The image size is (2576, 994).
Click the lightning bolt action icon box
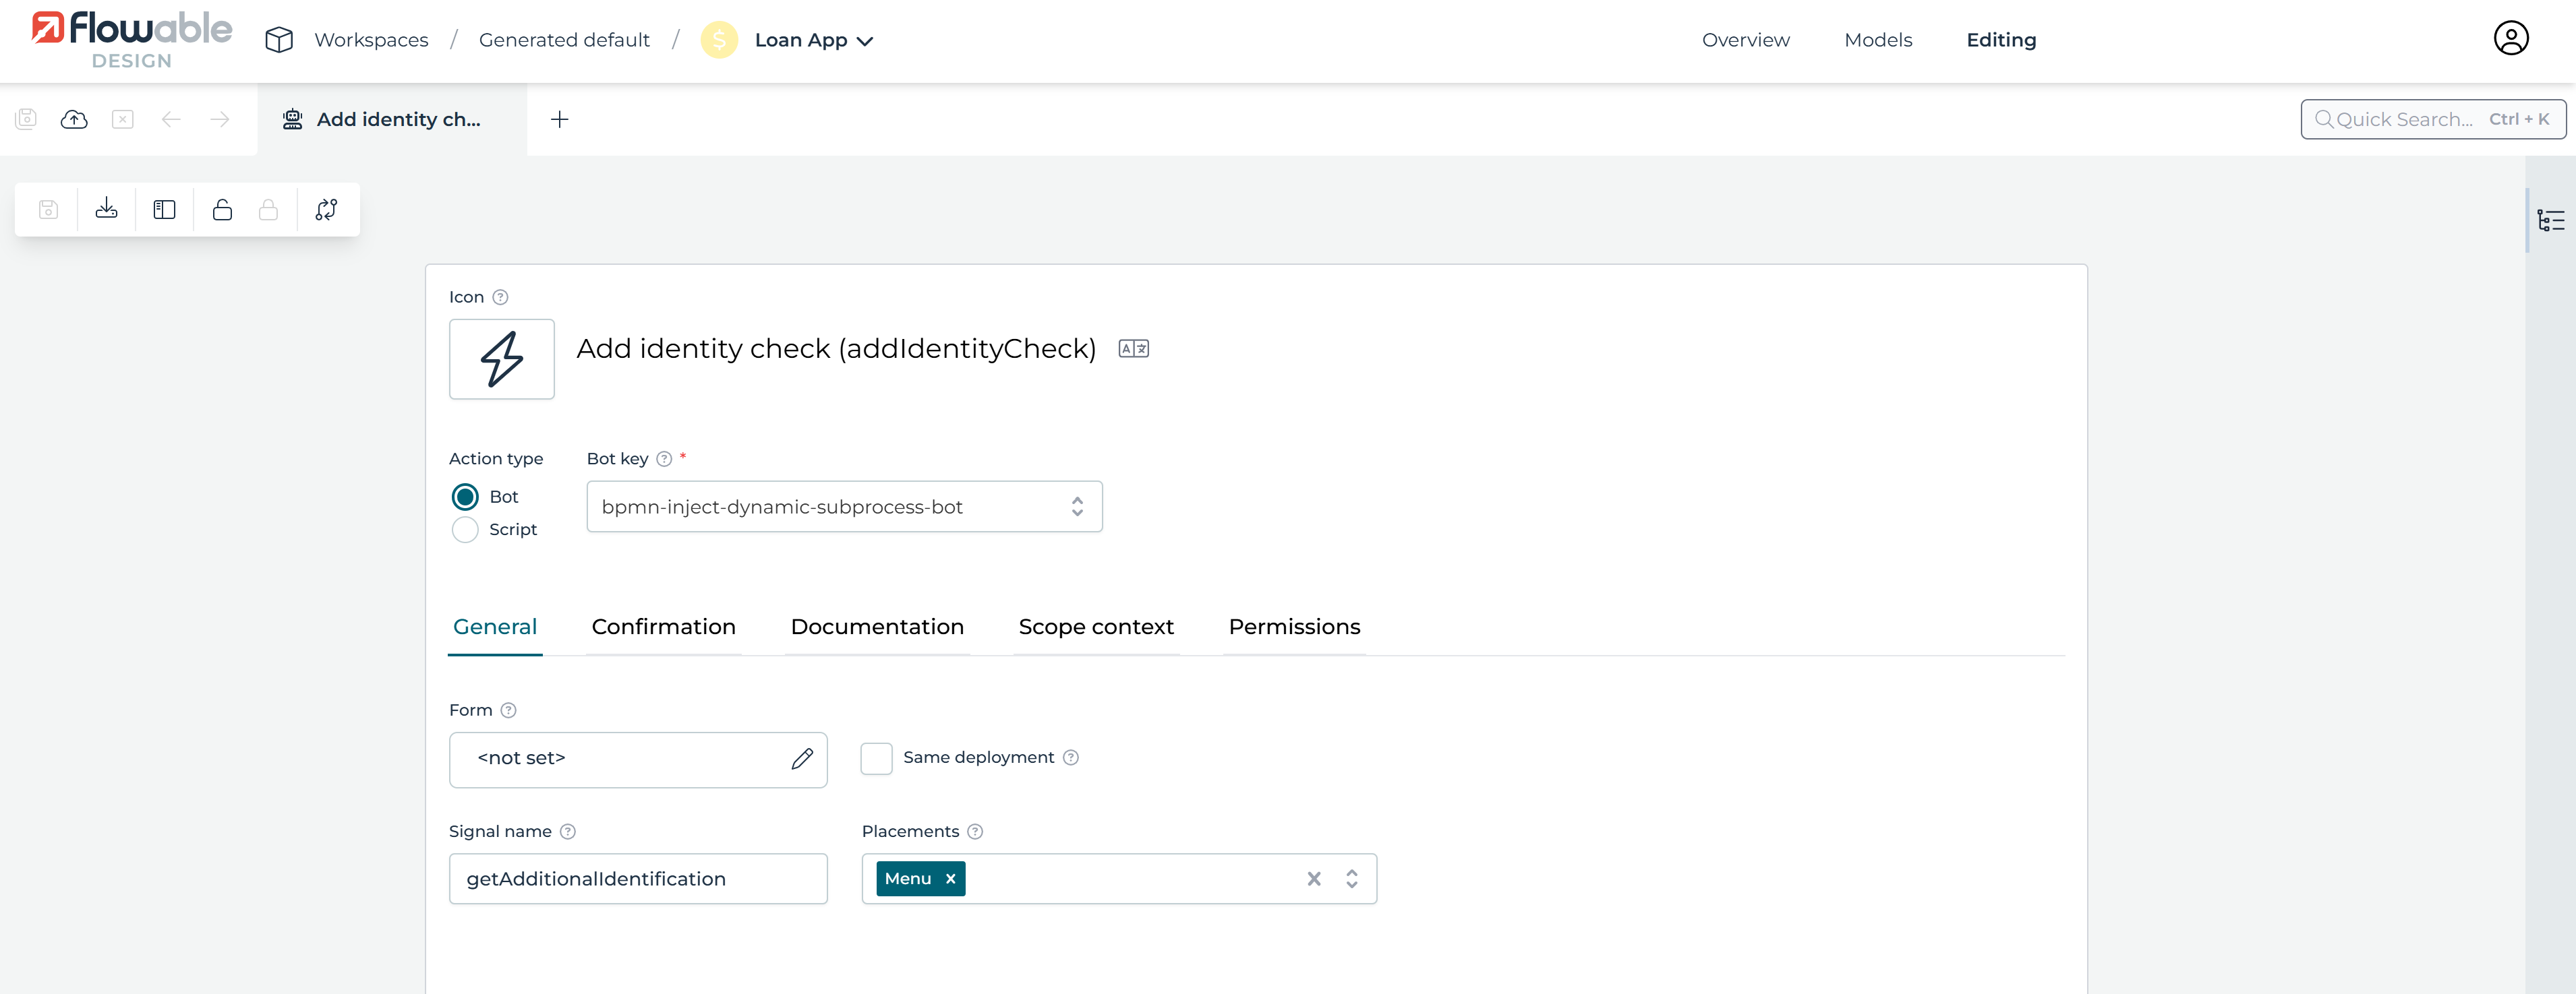click(x=501, y=359)
